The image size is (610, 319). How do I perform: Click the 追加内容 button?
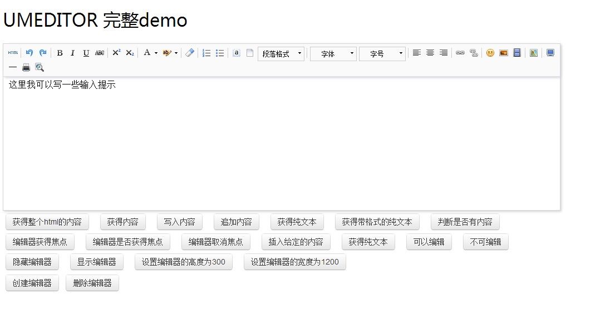tap(236, 222)
